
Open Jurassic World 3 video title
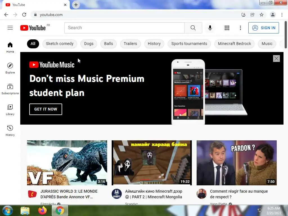point(69,194)
